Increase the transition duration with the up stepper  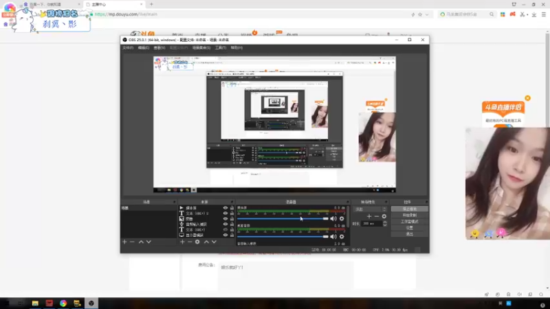tap(385, 222)
